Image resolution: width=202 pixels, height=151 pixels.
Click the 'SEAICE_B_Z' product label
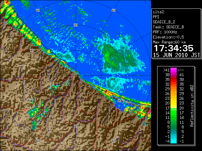(164, 22)
